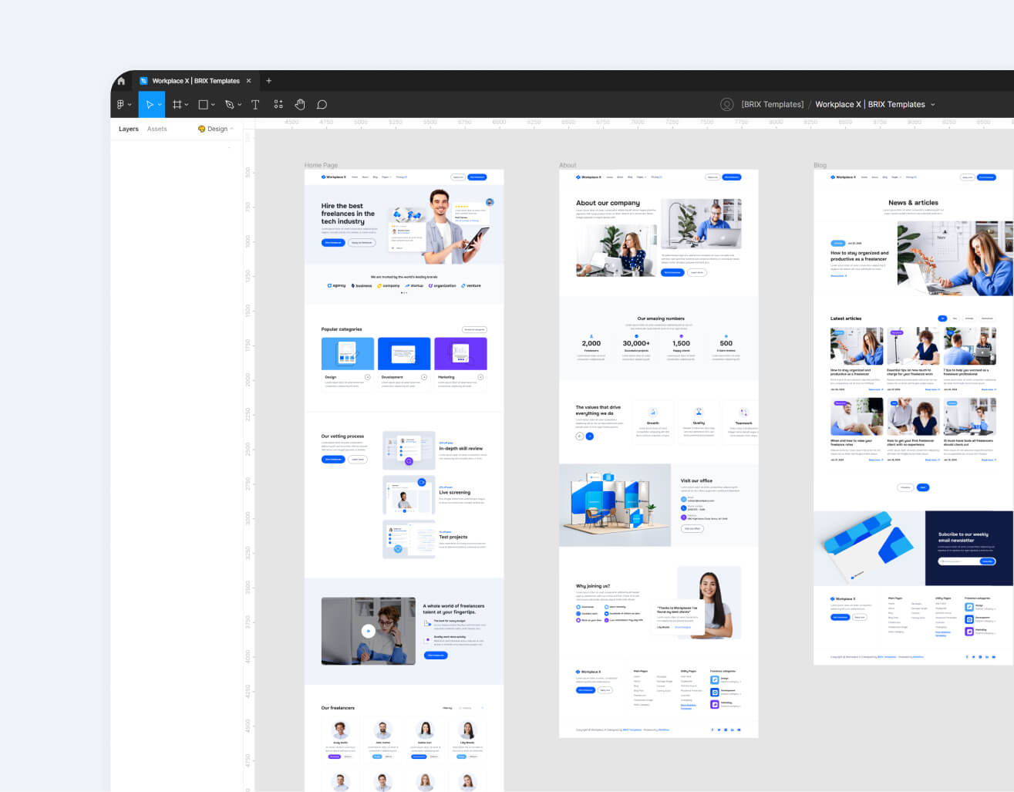Click blue button under About our company text

point(672,272)
